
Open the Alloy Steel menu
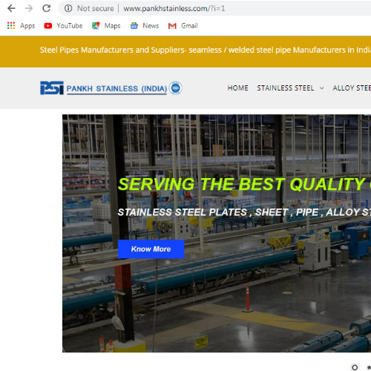pos(352,88)
